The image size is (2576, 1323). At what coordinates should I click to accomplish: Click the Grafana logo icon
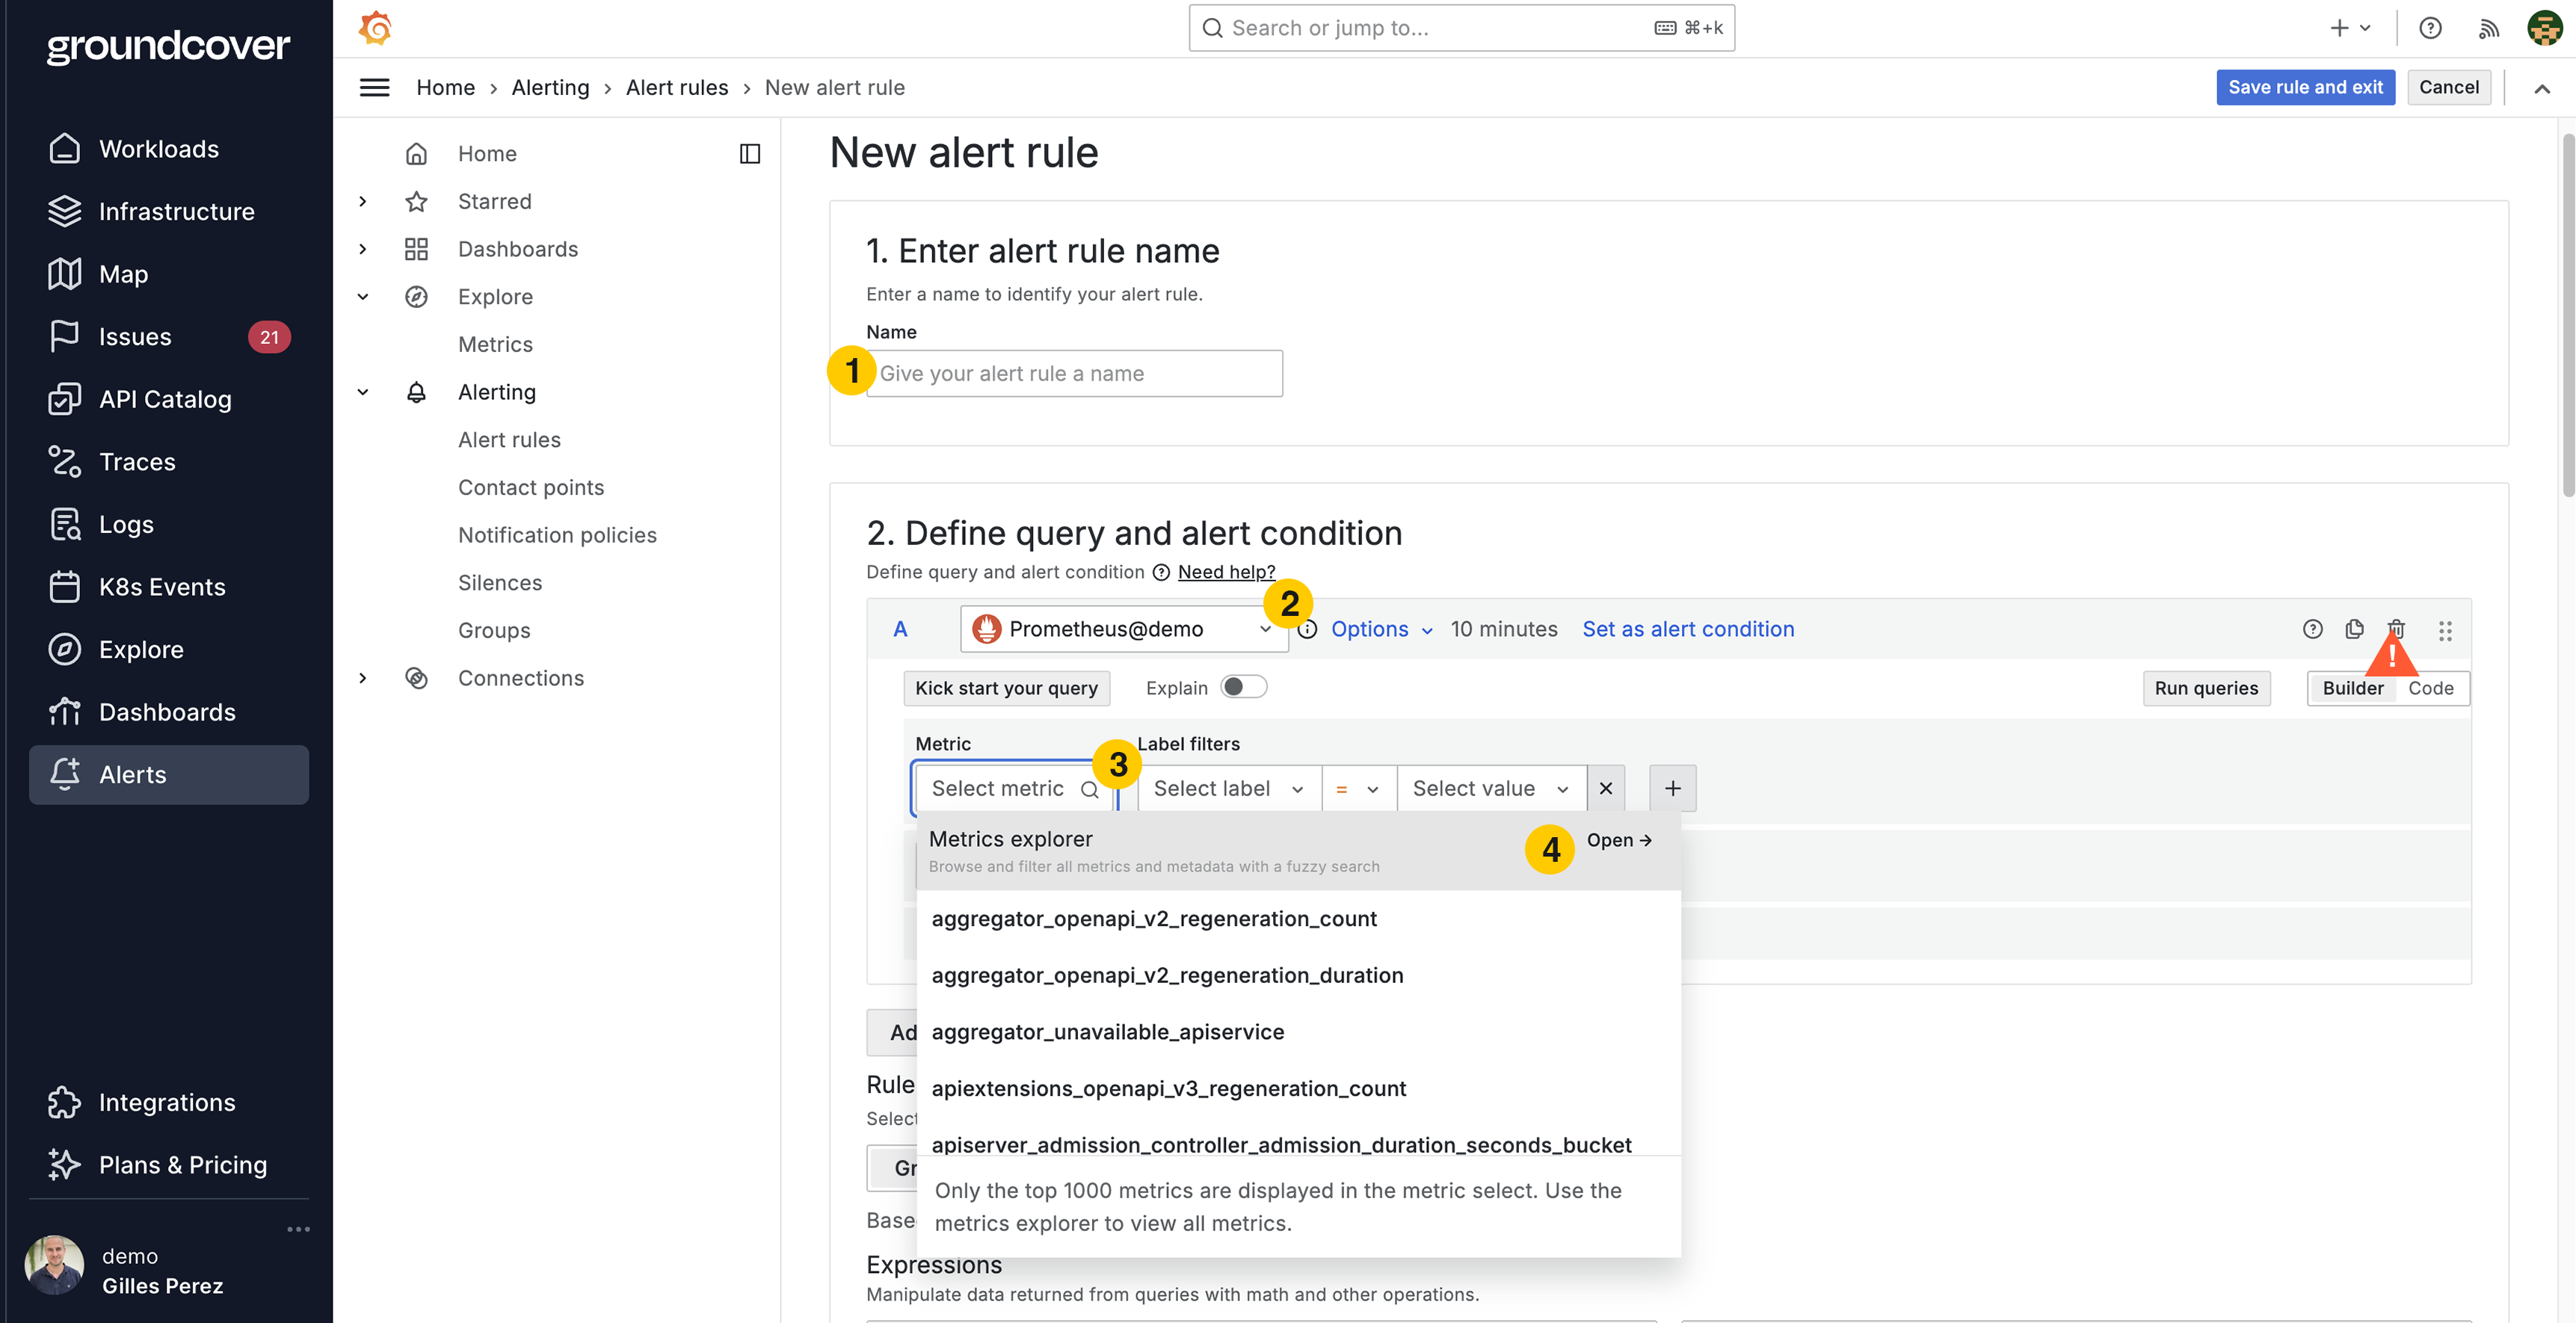pos(375,28)
